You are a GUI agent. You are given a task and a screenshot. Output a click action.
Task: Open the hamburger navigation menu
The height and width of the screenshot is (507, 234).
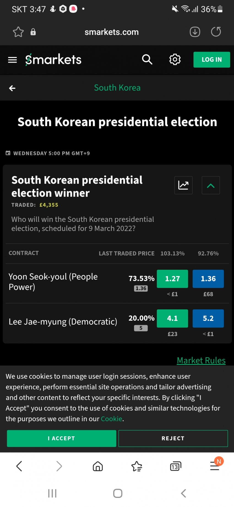point(12,60)
